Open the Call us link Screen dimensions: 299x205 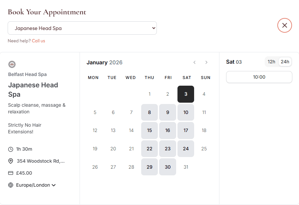click(x=38, y=41)
